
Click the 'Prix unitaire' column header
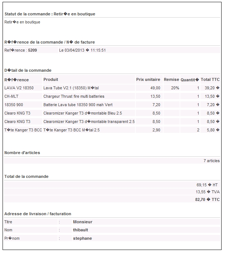coord(148,79)
